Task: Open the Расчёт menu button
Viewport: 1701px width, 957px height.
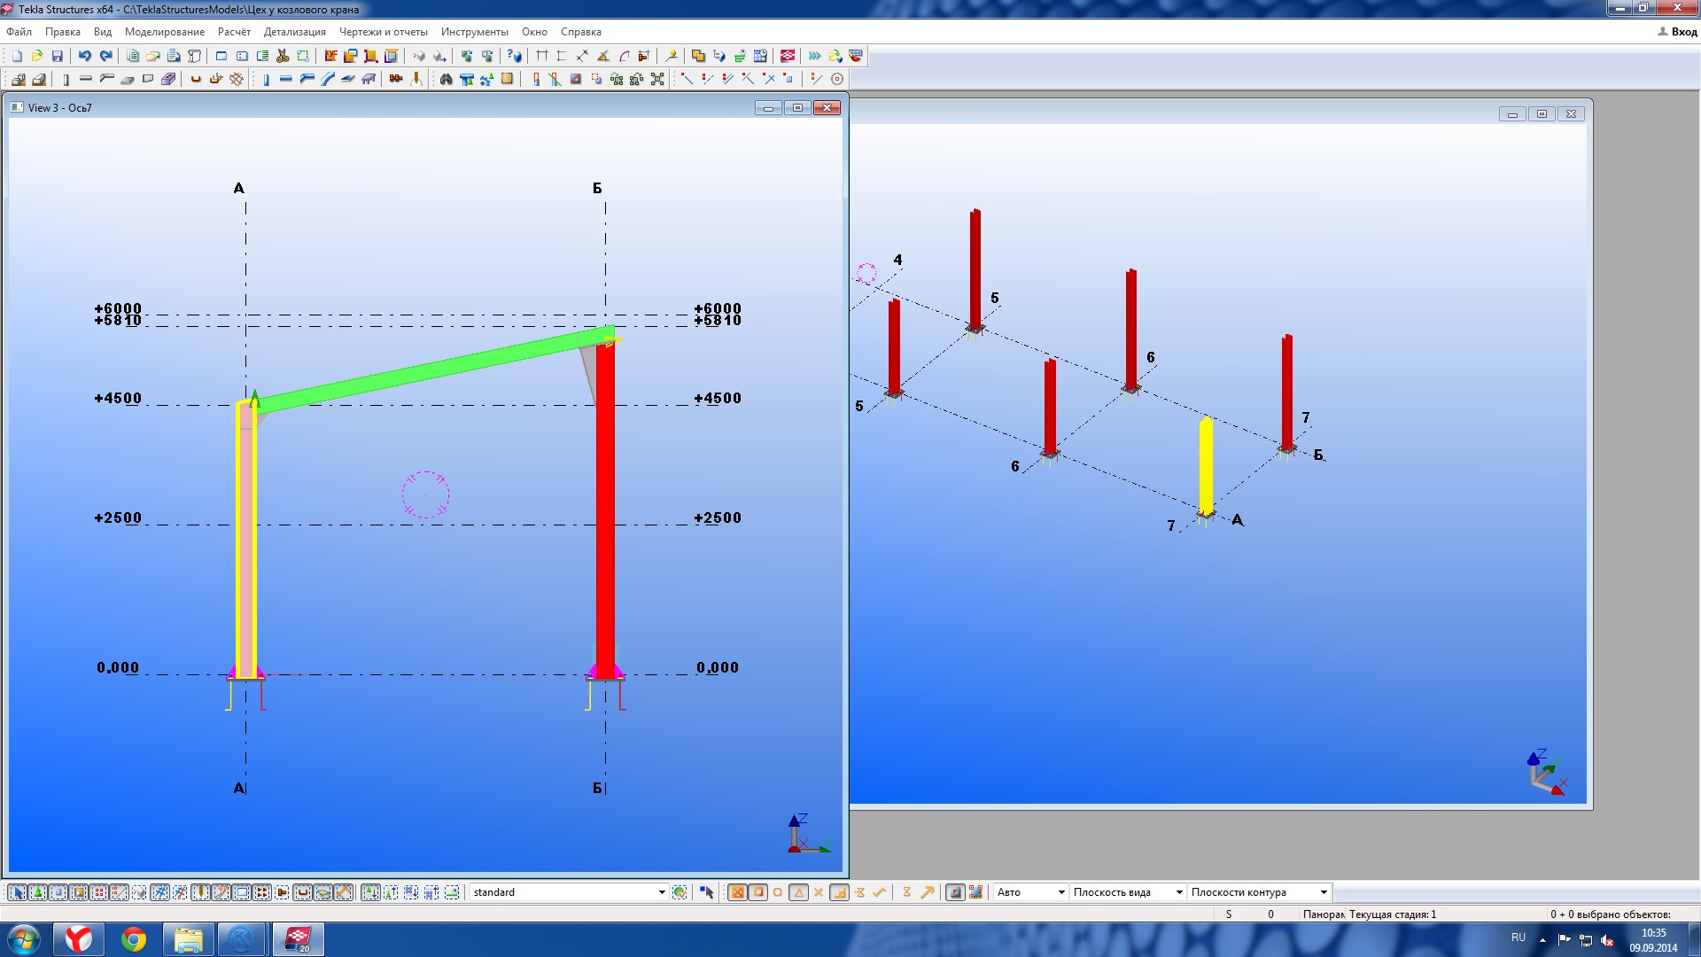Action: point(234,32)
